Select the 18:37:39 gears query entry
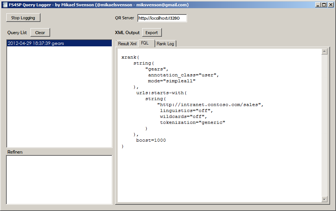The image size is (336, 211). point(59,43)
